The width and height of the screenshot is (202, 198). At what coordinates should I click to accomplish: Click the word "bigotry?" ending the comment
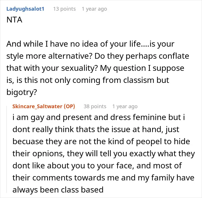click(x=22, y=92)
